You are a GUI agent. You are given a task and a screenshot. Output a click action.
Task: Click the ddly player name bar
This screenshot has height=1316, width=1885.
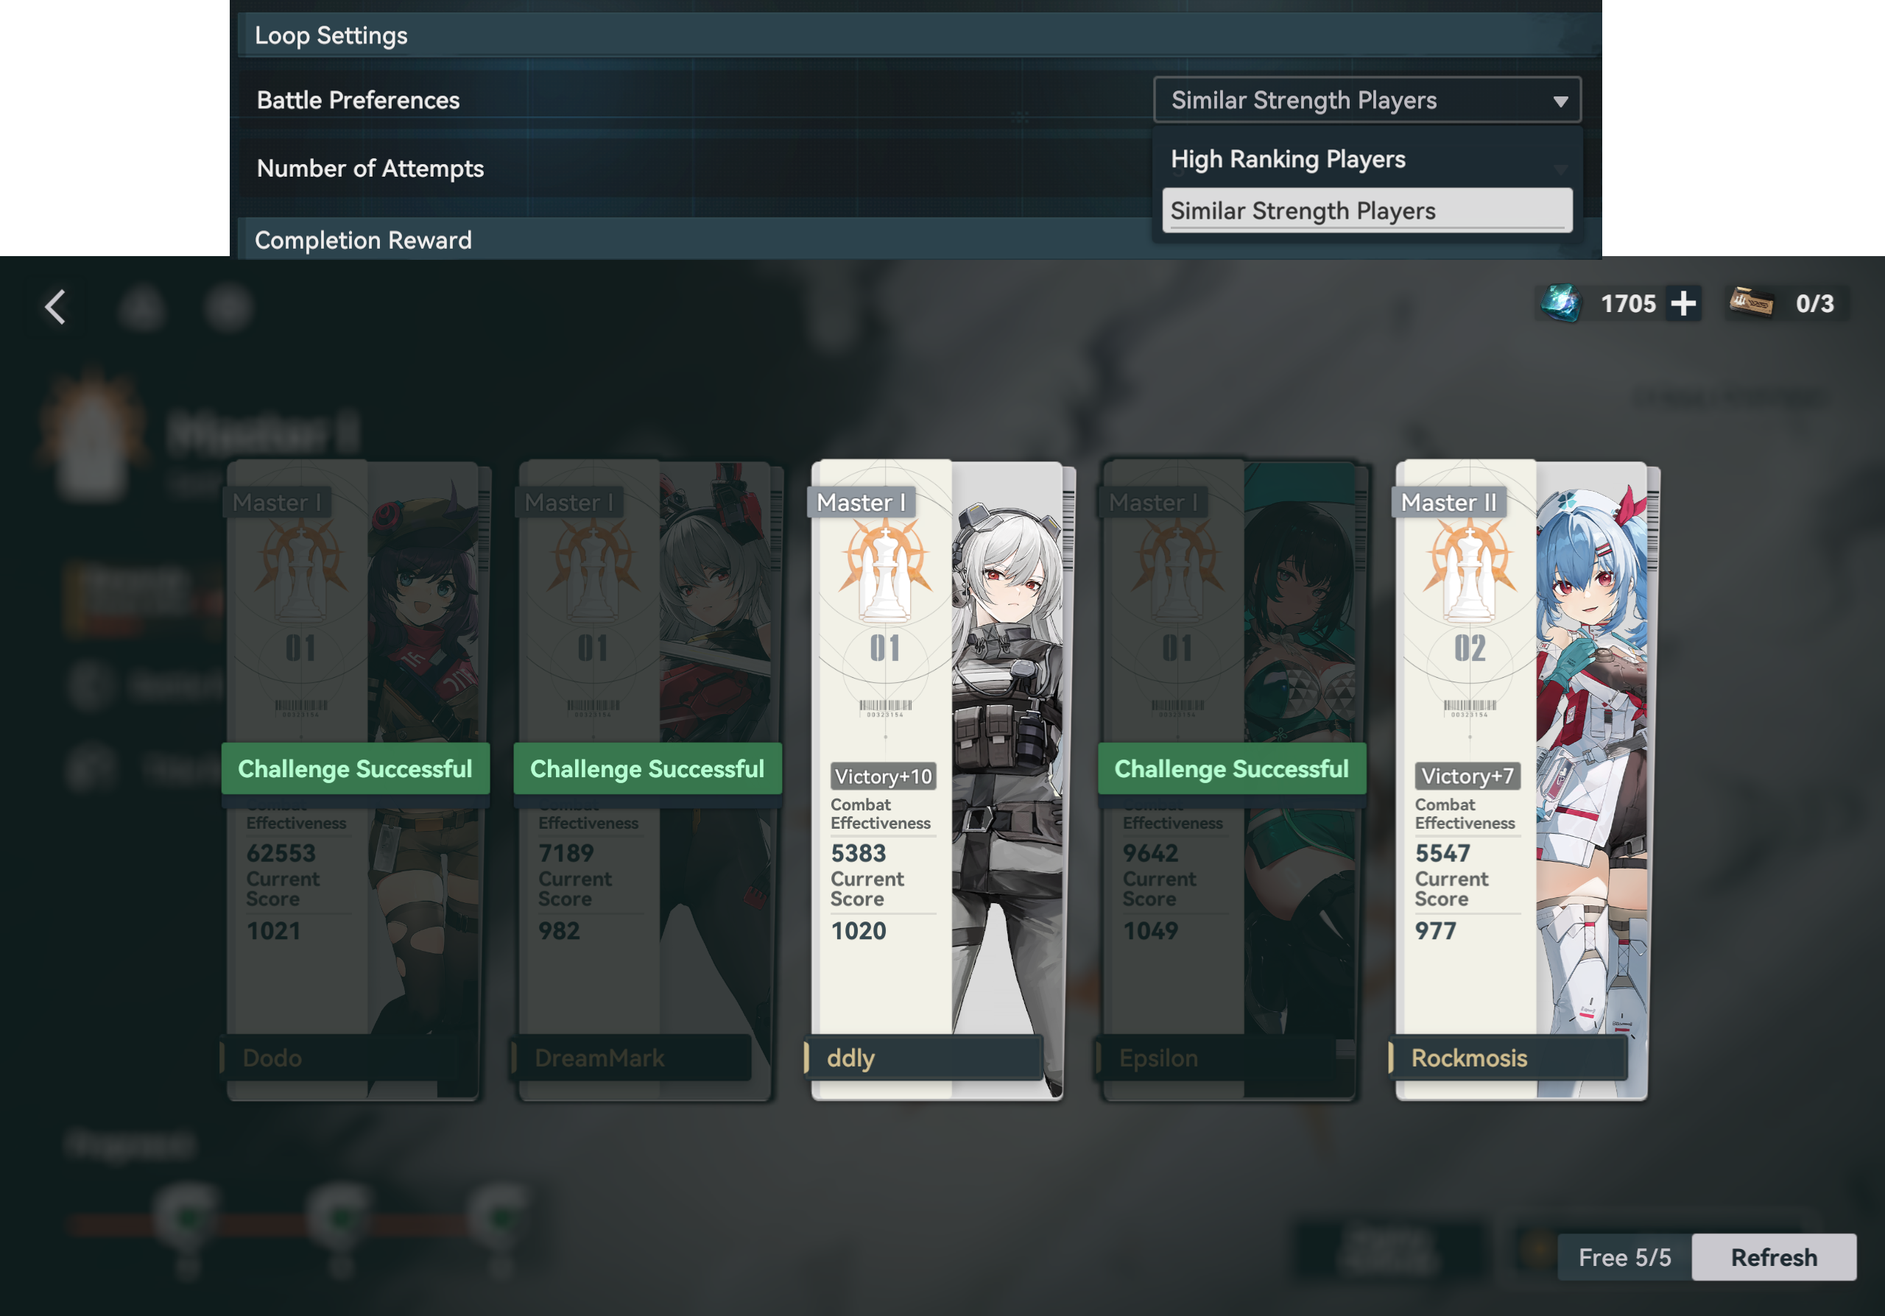pyautogui.click(x=923, y=1058)
